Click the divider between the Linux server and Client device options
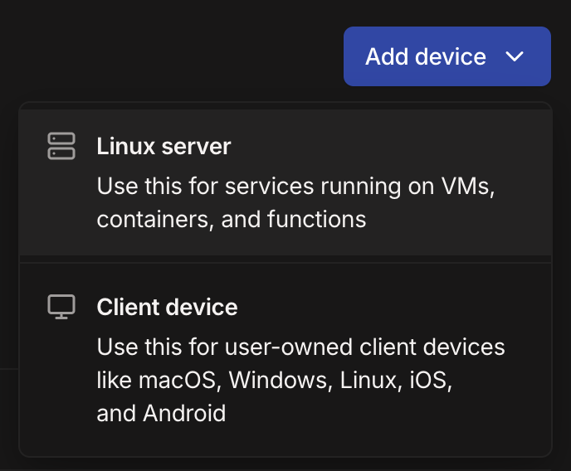Image resolution: width=571 pixels, height=471 pixels. coord(285,263)
